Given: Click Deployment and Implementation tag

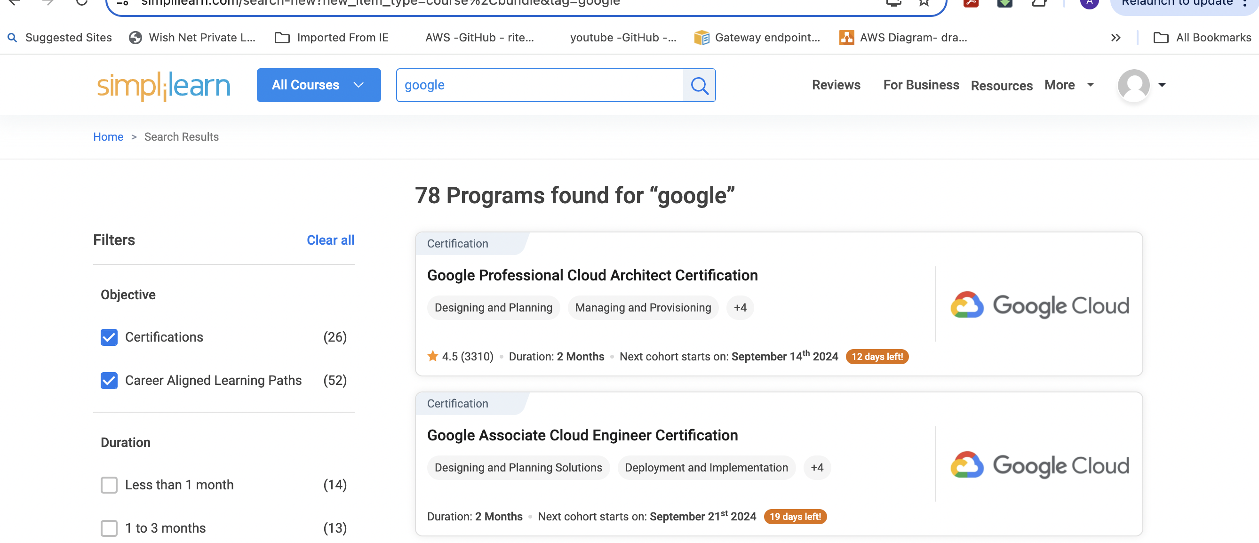Looking at the screenshot, I should [x=706, y=467].
